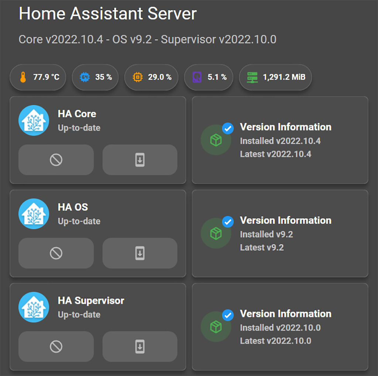Click 'Up-to-date' status under HA Core

[79, 128]
